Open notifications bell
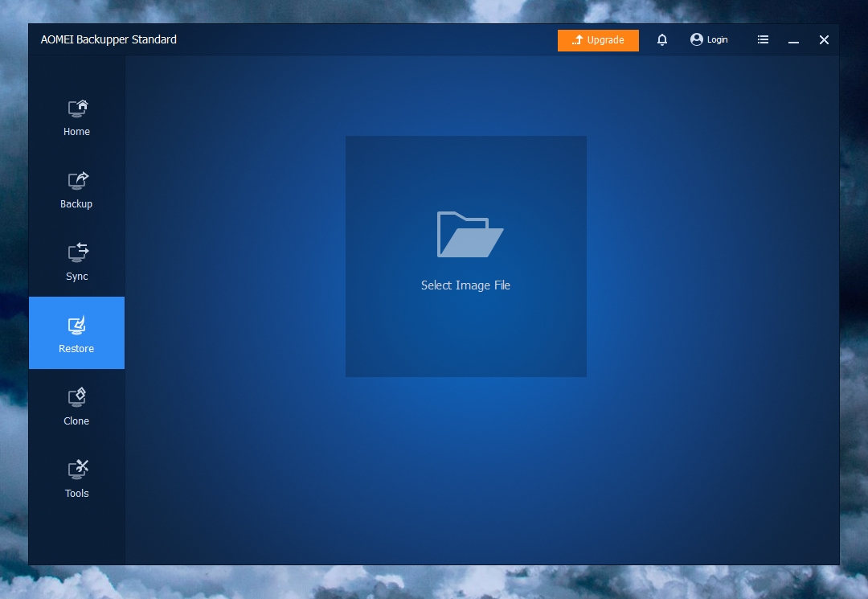Viewport: 868px width, 599px height. tap(662, 40)
